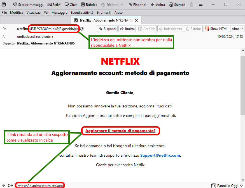Open the Strumenti menu
The height and width of the screenshot is (188, 245).
coord(104,13)
